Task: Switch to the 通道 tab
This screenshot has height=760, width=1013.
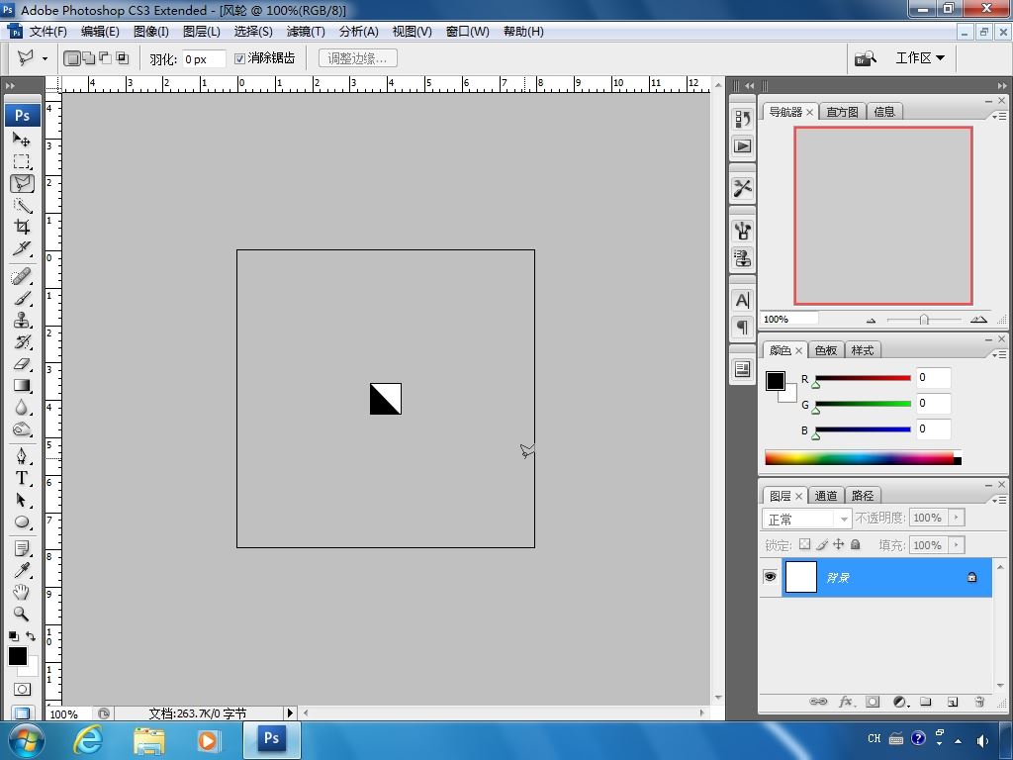Action: click(x=826, y=496)
